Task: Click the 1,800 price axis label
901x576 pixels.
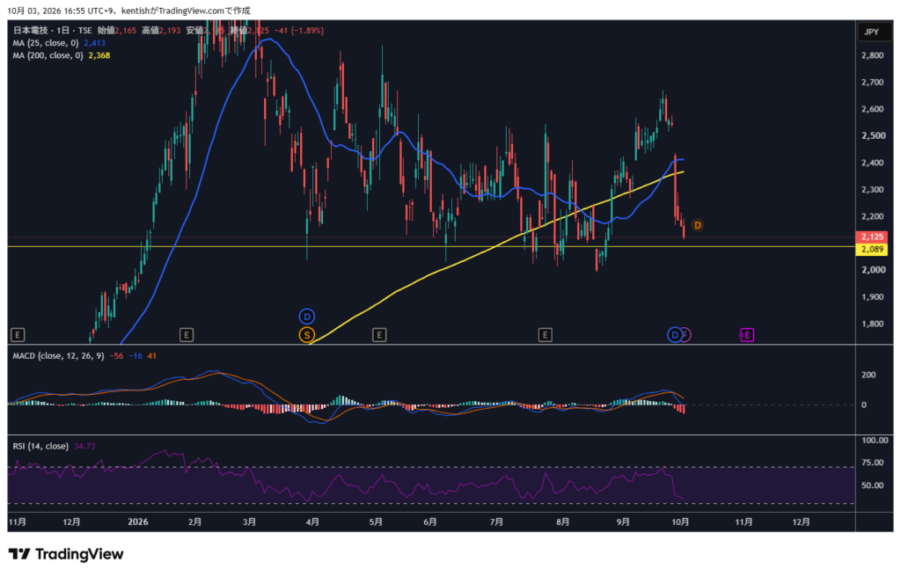Action: (x=872, y=324)
